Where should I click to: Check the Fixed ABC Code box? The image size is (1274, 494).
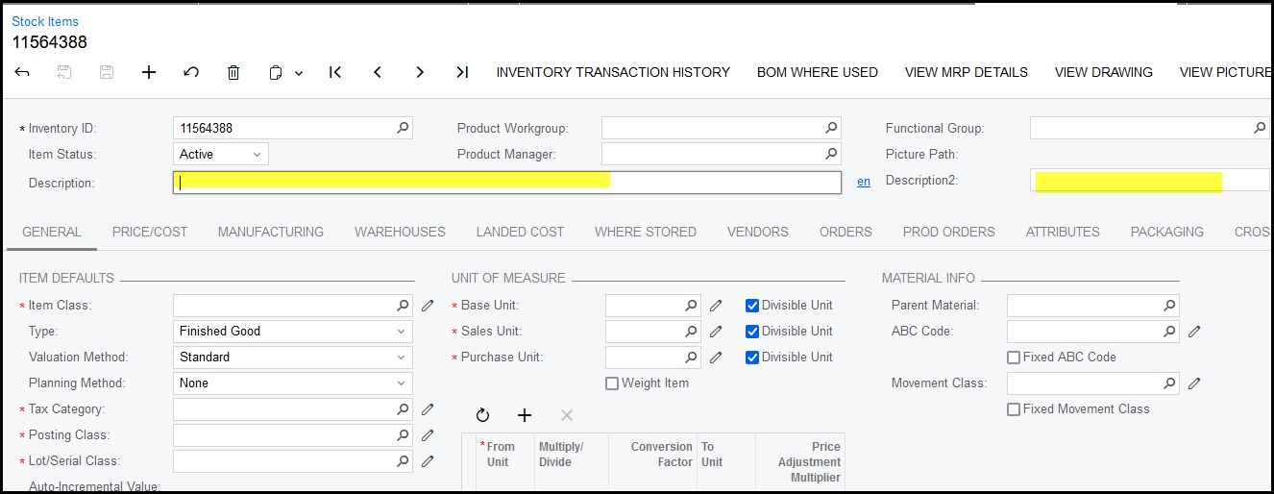(x=1014, y=358)
